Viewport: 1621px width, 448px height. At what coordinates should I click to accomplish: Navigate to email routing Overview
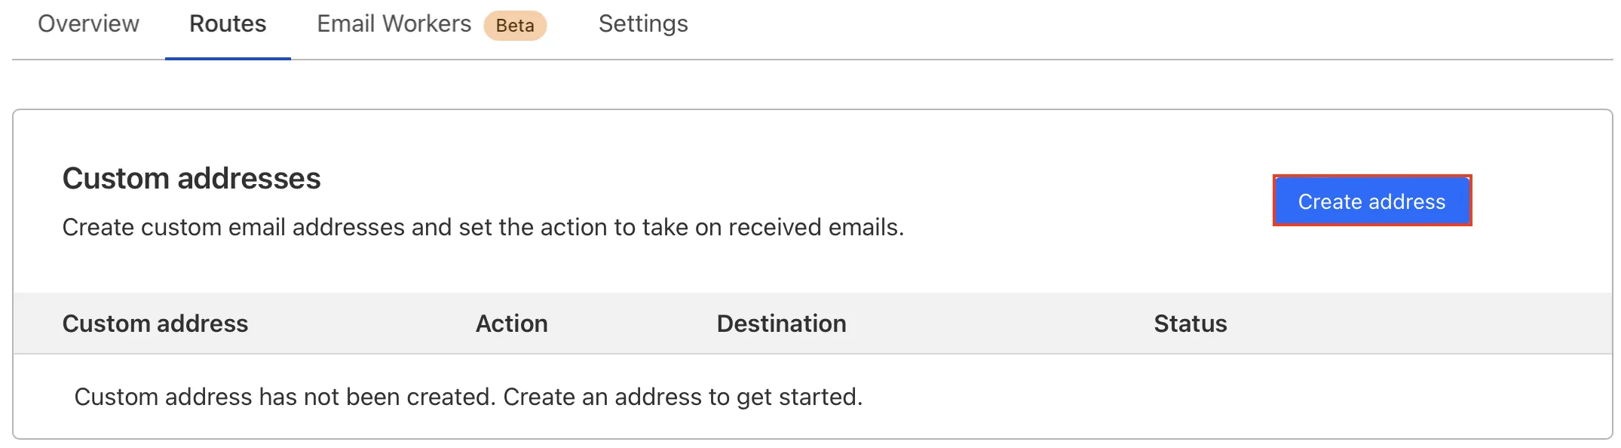click(x=88, y=24)
